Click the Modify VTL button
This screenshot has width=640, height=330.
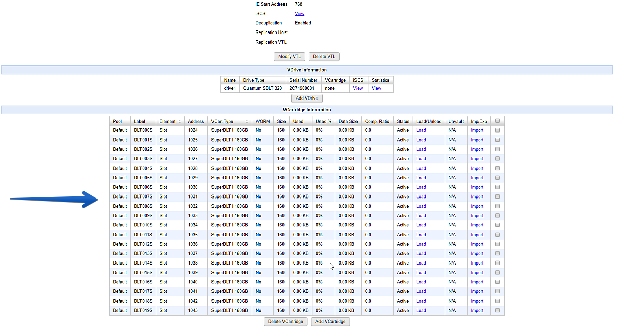click(290, 56)
